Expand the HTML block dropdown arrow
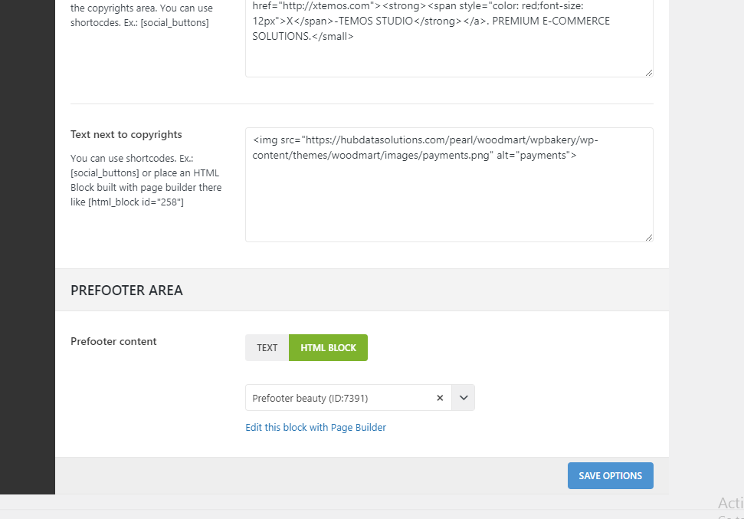This screenshot has height=519, width=744. coord(464,398)
